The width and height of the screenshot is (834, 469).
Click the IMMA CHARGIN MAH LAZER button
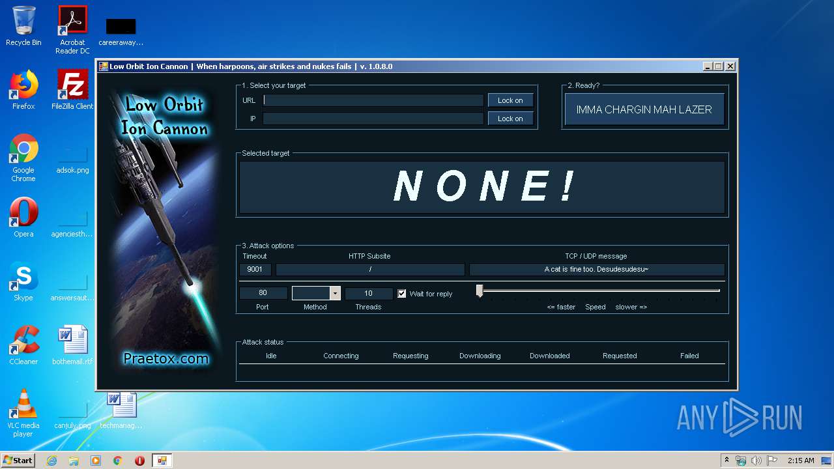pos(644,109)
